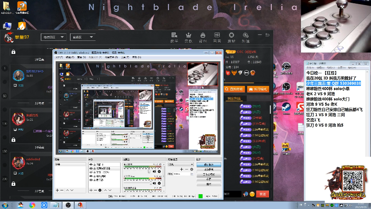The height and width of the screenshot is (209, 371).
Task: Click the flame badge in player profile
Action: click(253, 73)
